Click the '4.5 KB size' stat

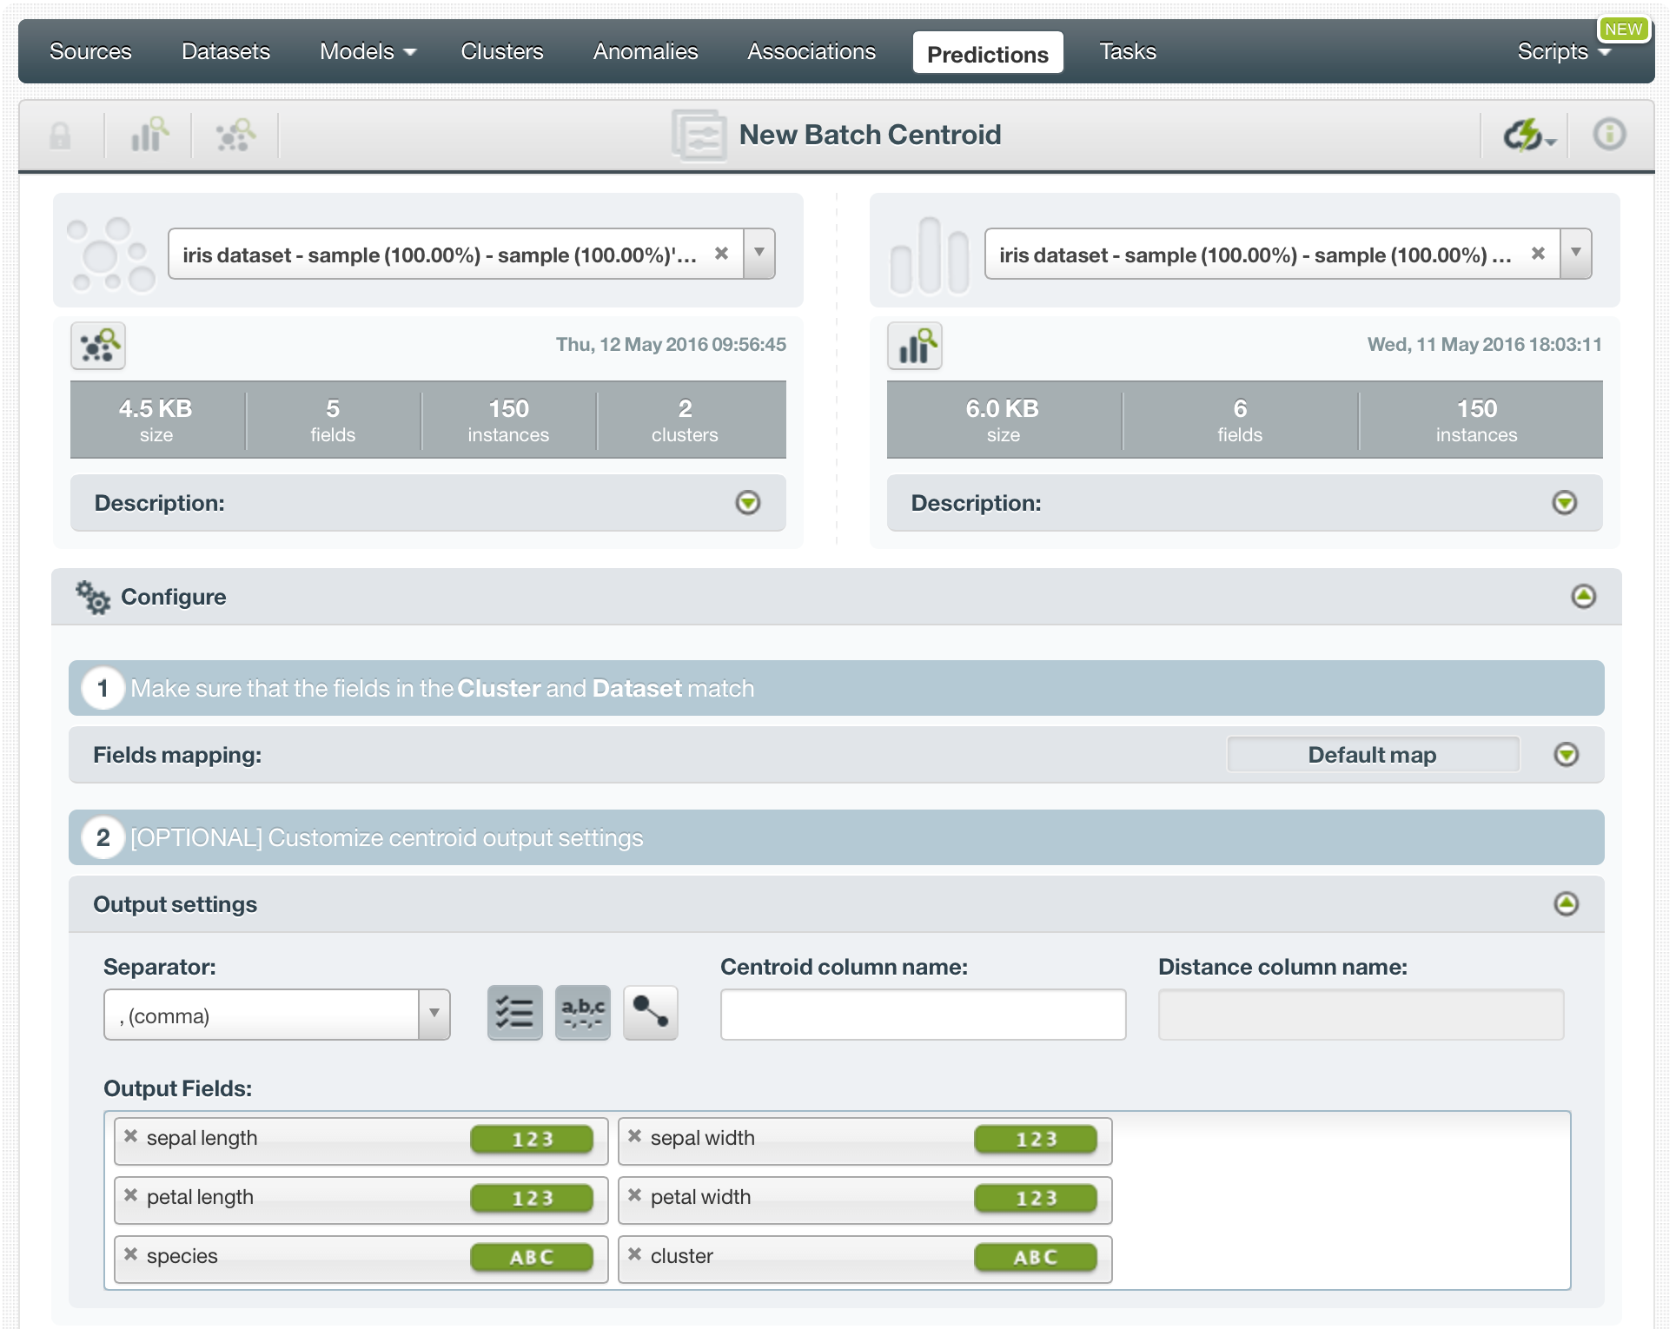pos(156,420)
